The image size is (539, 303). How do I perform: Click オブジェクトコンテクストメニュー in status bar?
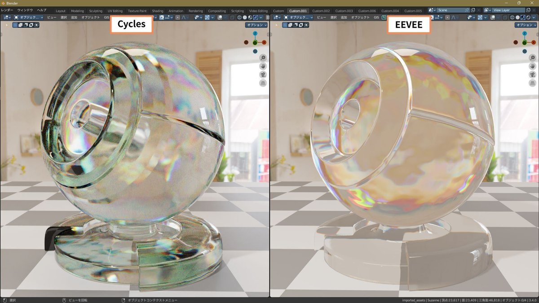[153, 300]
